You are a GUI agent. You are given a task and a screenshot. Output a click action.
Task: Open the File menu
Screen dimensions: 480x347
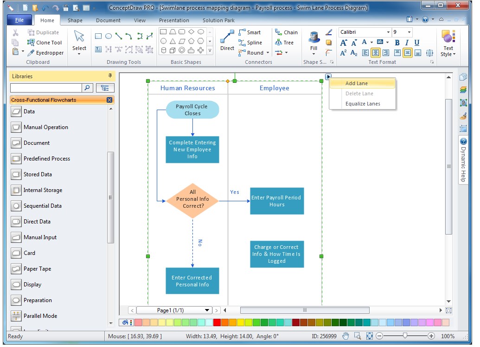point(19,20)
